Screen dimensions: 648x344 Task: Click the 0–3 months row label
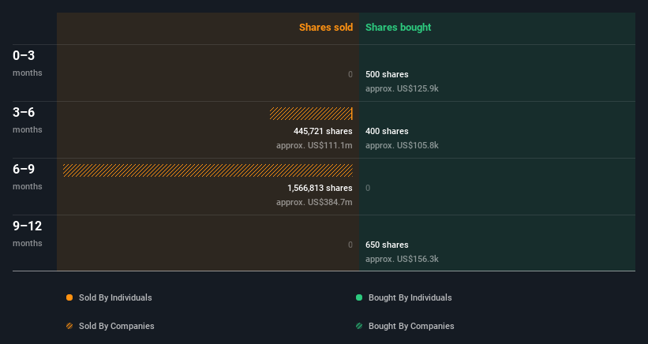pyautogui.click(x=28, y=63)
